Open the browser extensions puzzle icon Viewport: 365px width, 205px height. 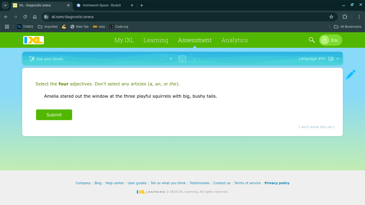click(345, 17)
